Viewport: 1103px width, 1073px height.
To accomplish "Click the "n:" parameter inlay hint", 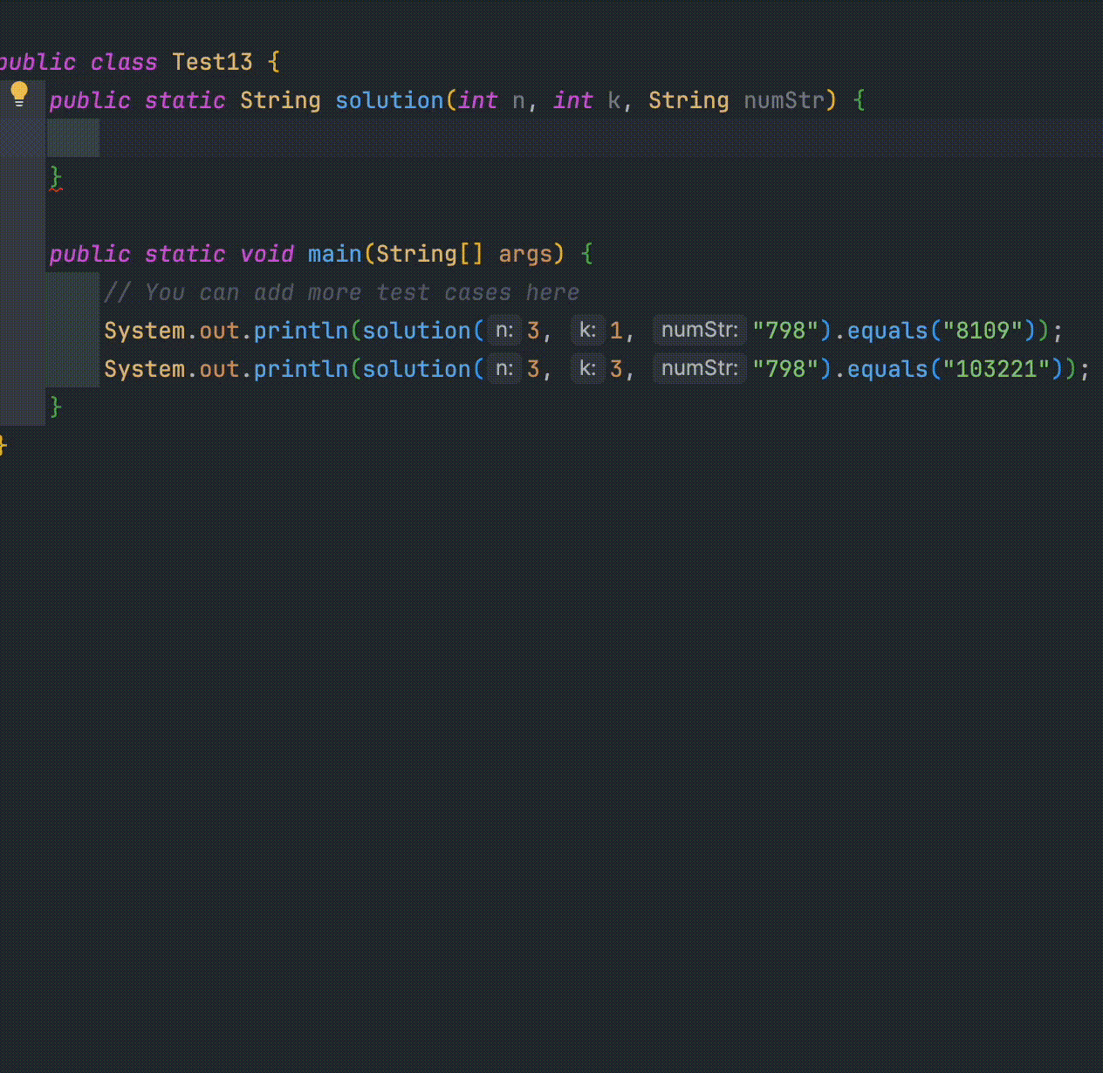I will click(504, 330).
